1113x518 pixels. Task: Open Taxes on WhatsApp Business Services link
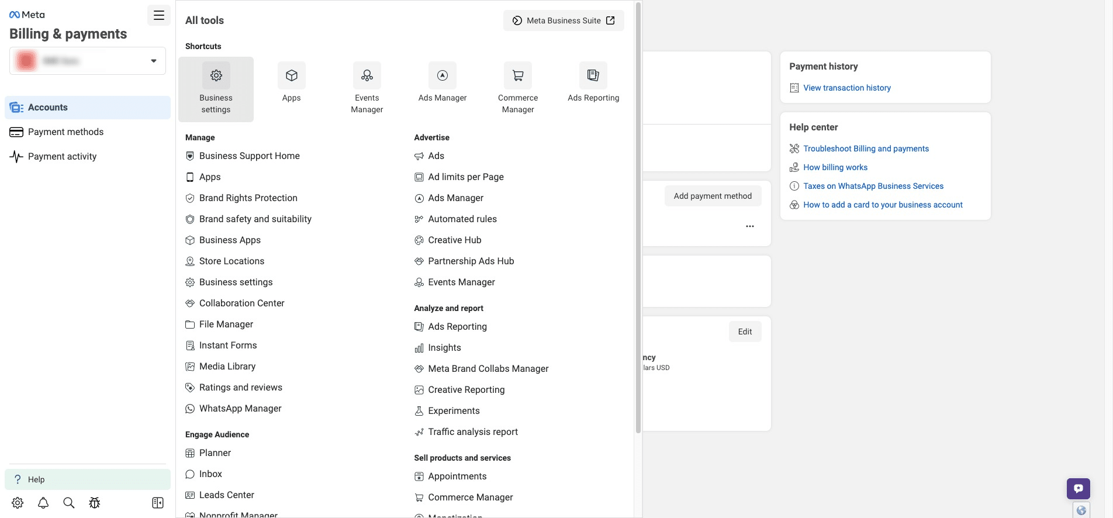tap(873, 186)
